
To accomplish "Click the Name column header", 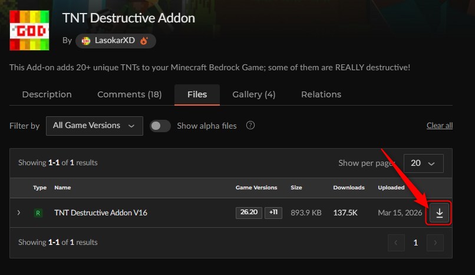I will coord(62,188).
